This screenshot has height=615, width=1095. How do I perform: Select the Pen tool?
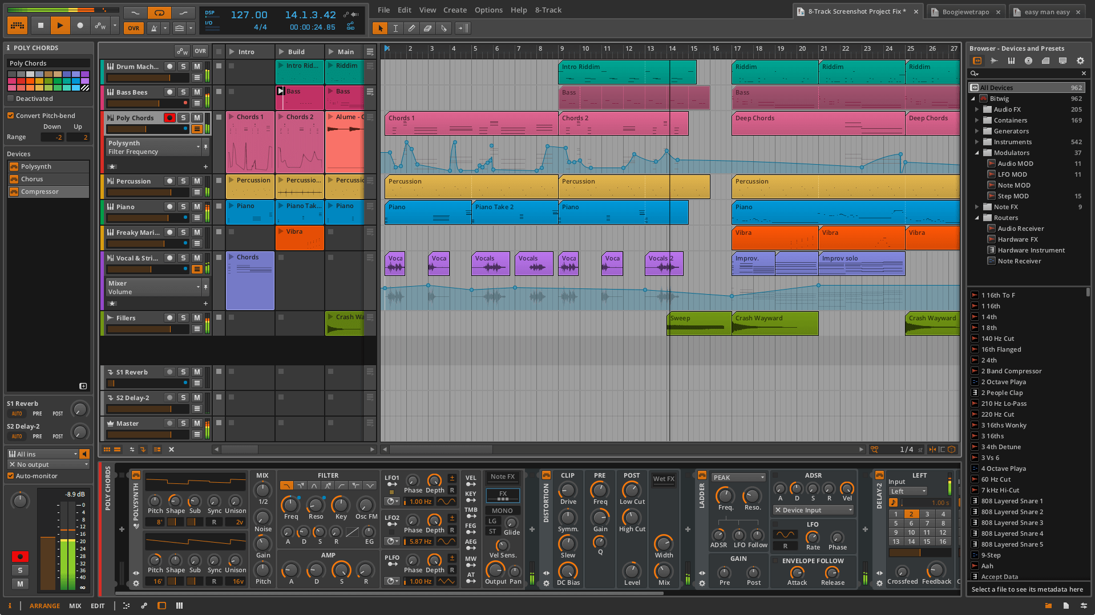pyautogui.click(x=411, y=28)
